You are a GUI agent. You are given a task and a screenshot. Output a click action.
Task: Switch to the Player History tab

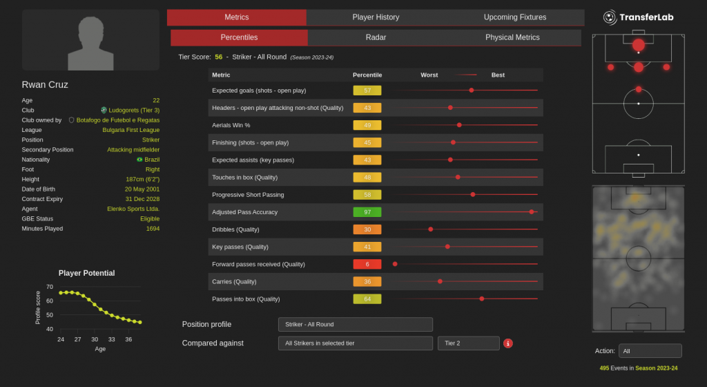(376, 17)
